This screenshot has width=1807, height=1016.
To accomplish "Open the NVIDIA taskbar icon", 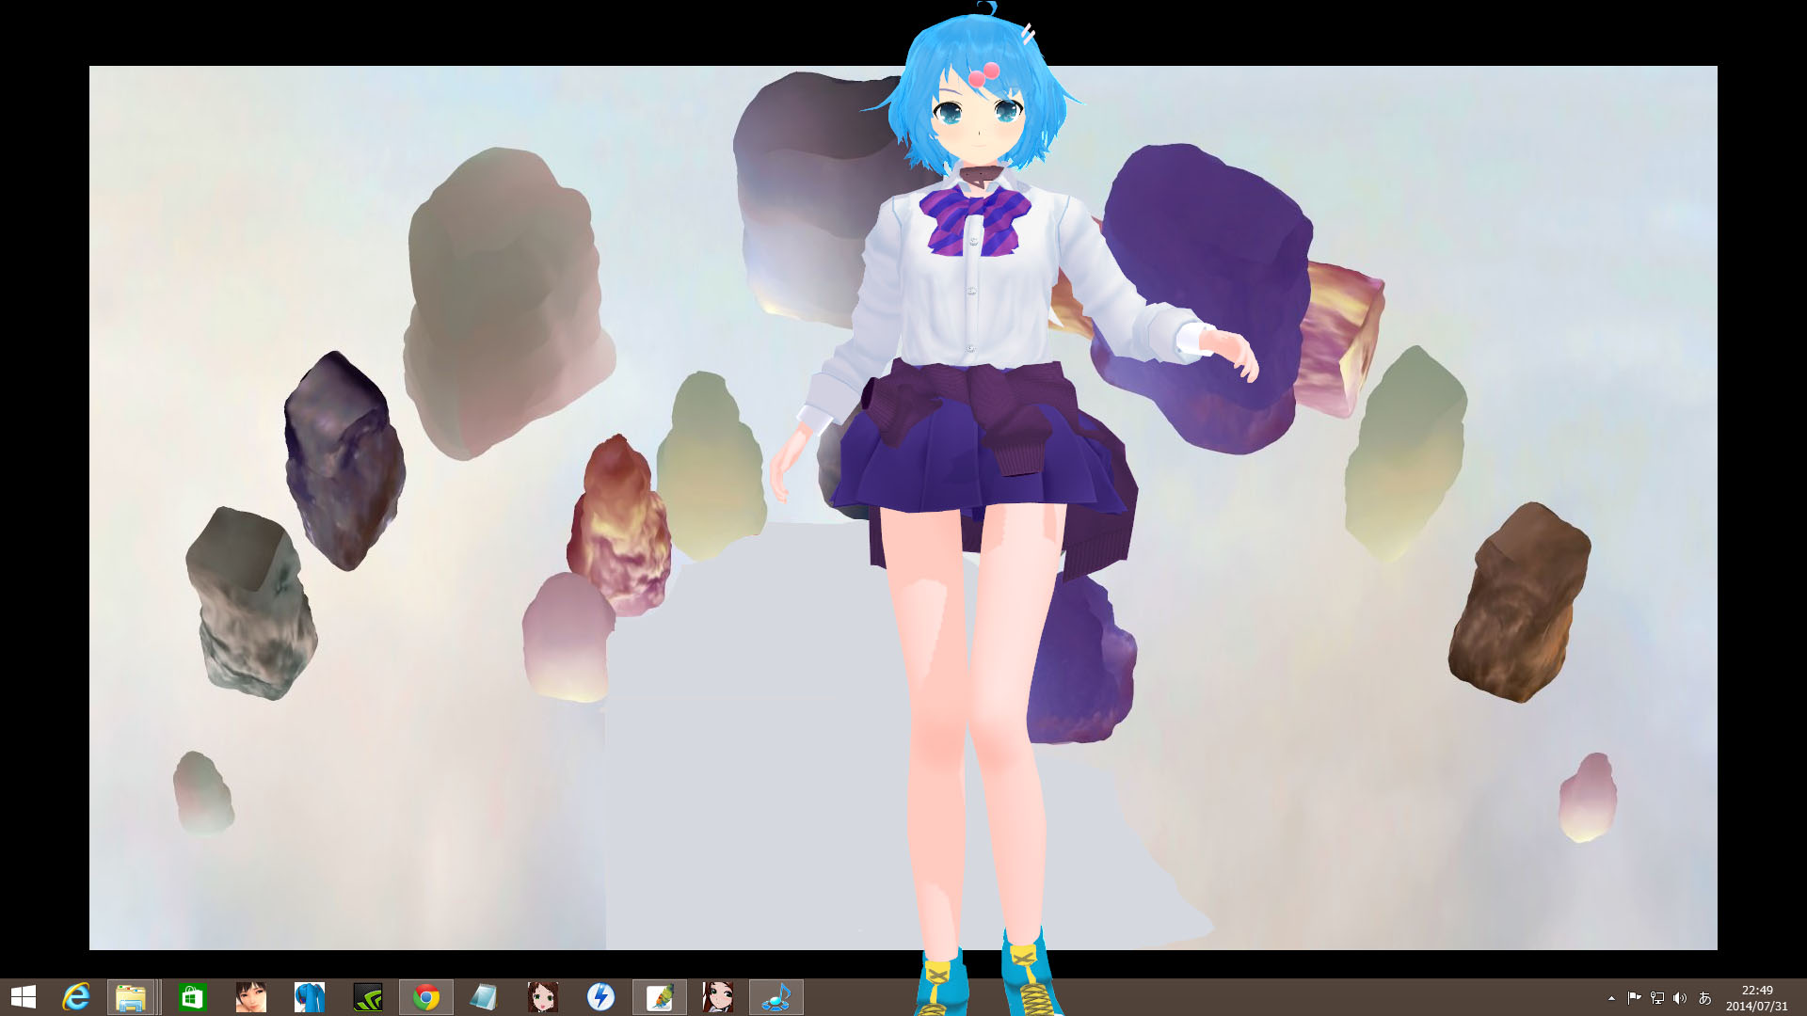I will (x=368, y=997).
